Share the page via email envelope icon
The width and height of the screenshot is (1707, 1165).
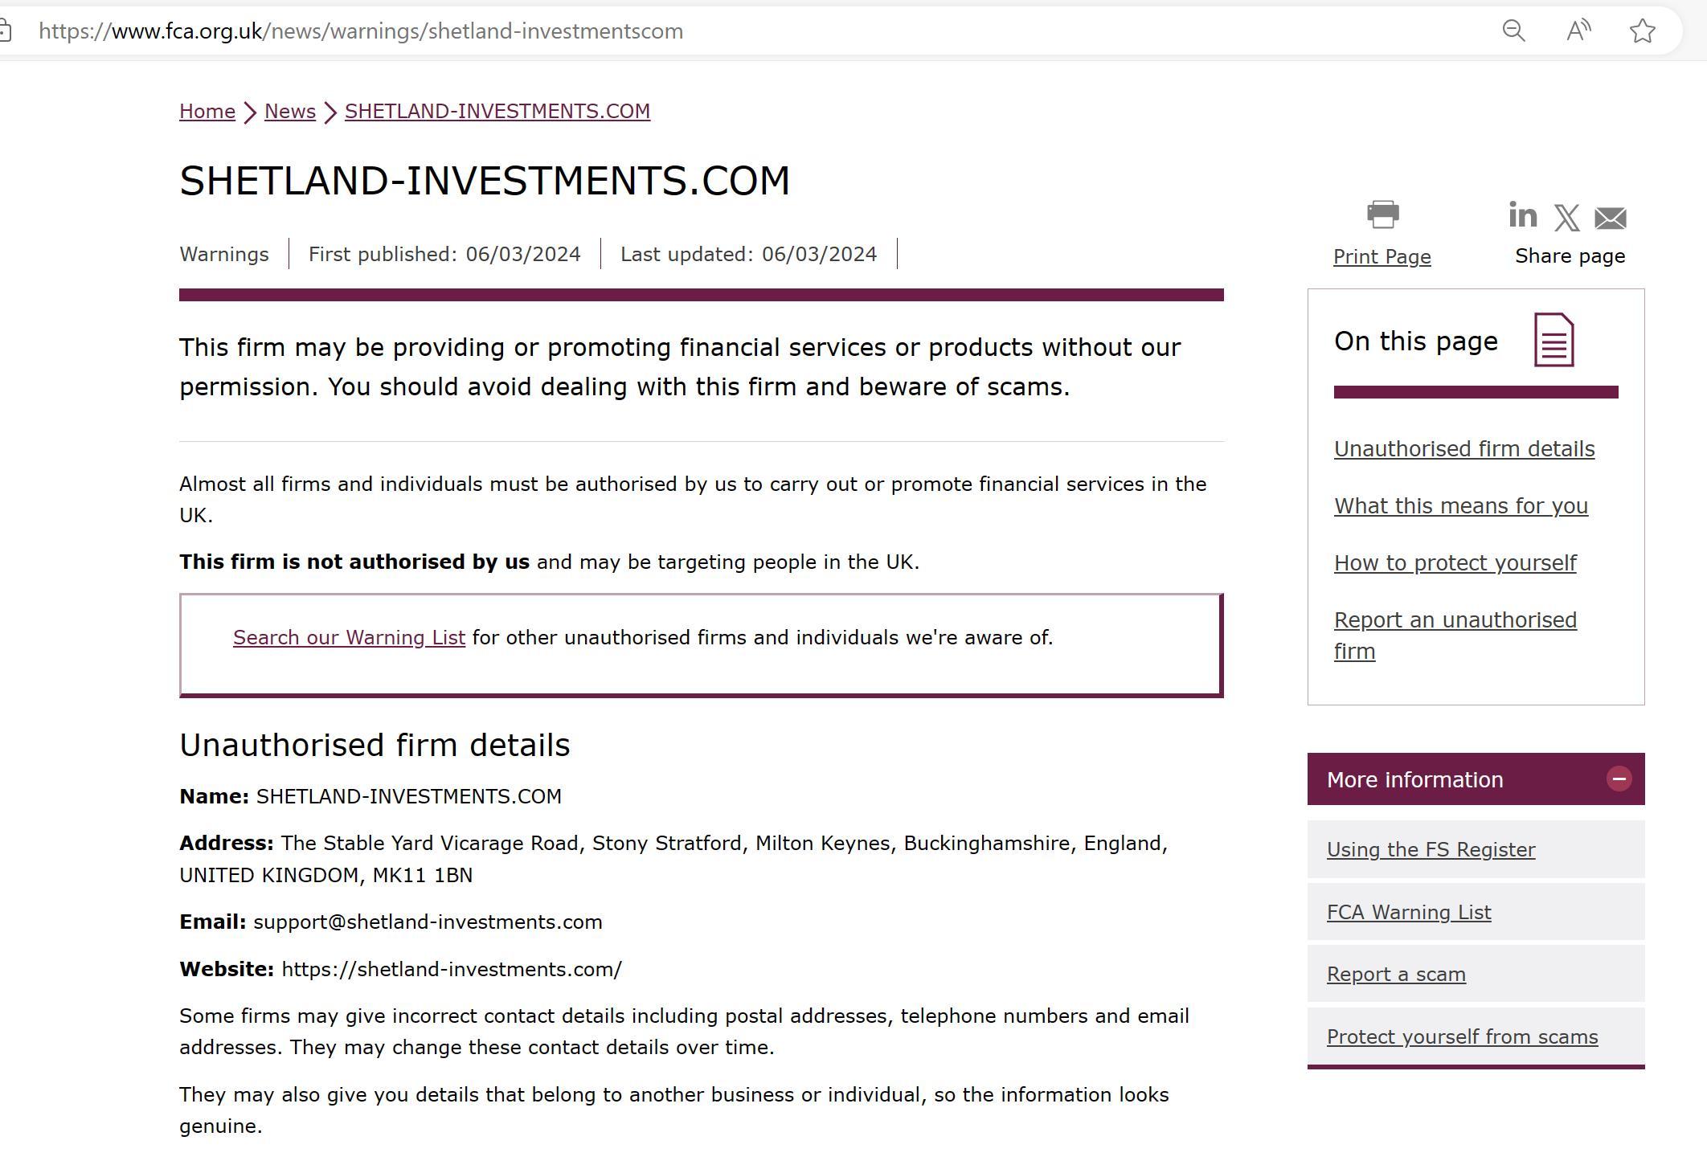(1611, 219)
